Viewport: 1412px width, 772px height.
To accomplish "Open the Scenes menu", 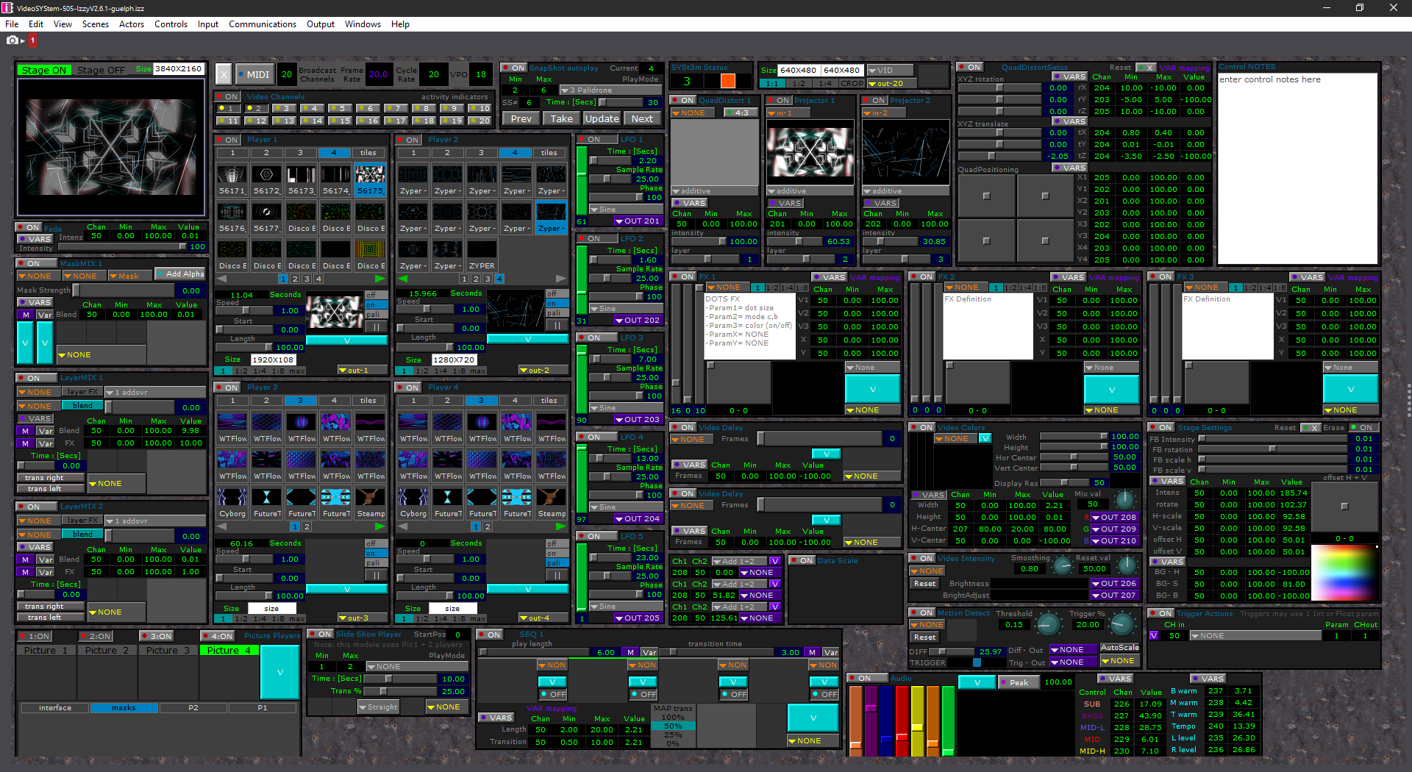I will 96,24.
